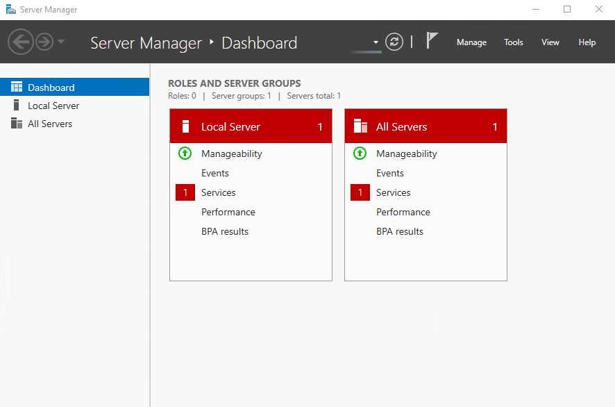This screenshot has height=407, width=615.
Task: Open the Tools menu
Action: 514,42
